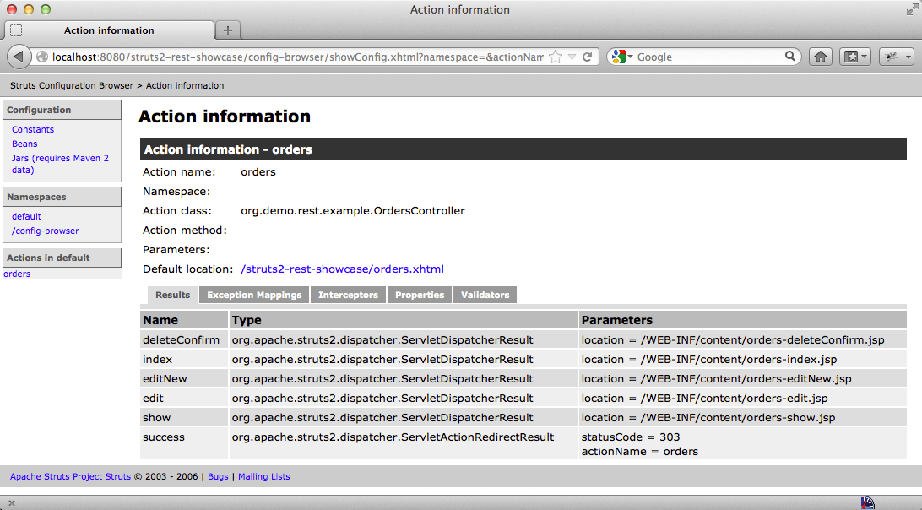The height and width of the screenshot is (510, 922).
Task: Close the add-on bar with the X icon
Action: point(12,502)
